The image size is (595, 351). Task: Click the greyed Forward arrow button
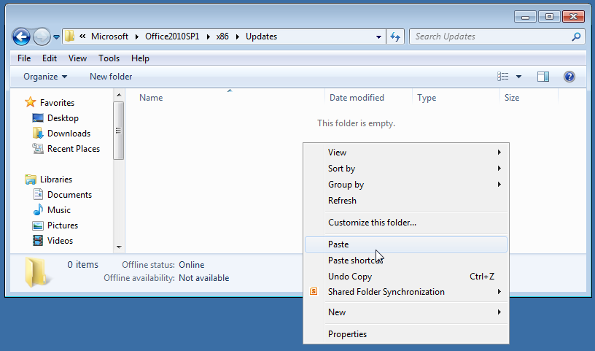[42, 36]
